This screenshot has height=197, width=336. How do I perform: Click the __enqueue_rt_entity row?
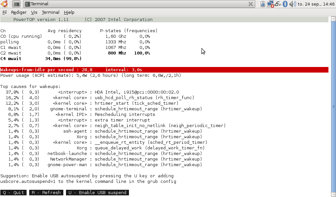point(108,142)
